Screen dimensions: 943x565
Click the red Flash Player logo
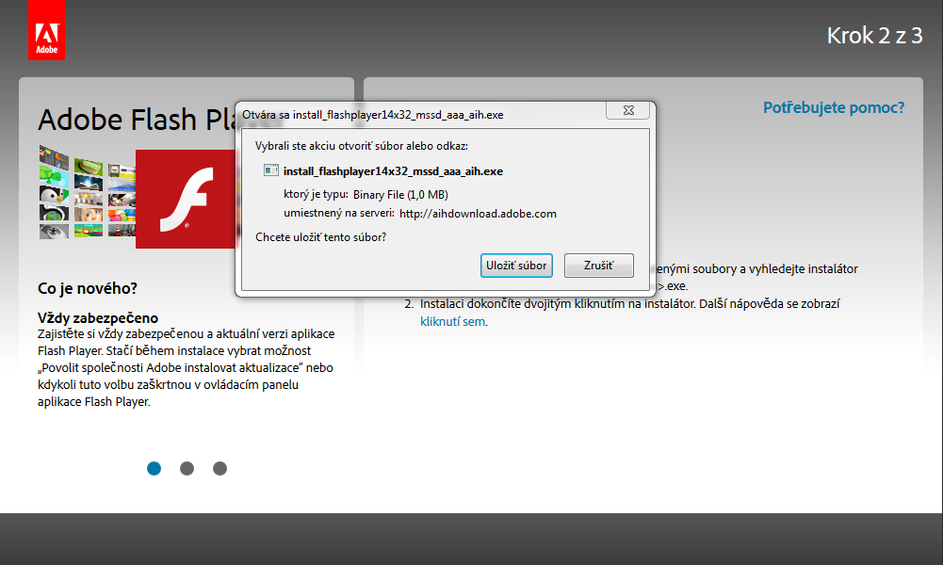coord(186,199)
